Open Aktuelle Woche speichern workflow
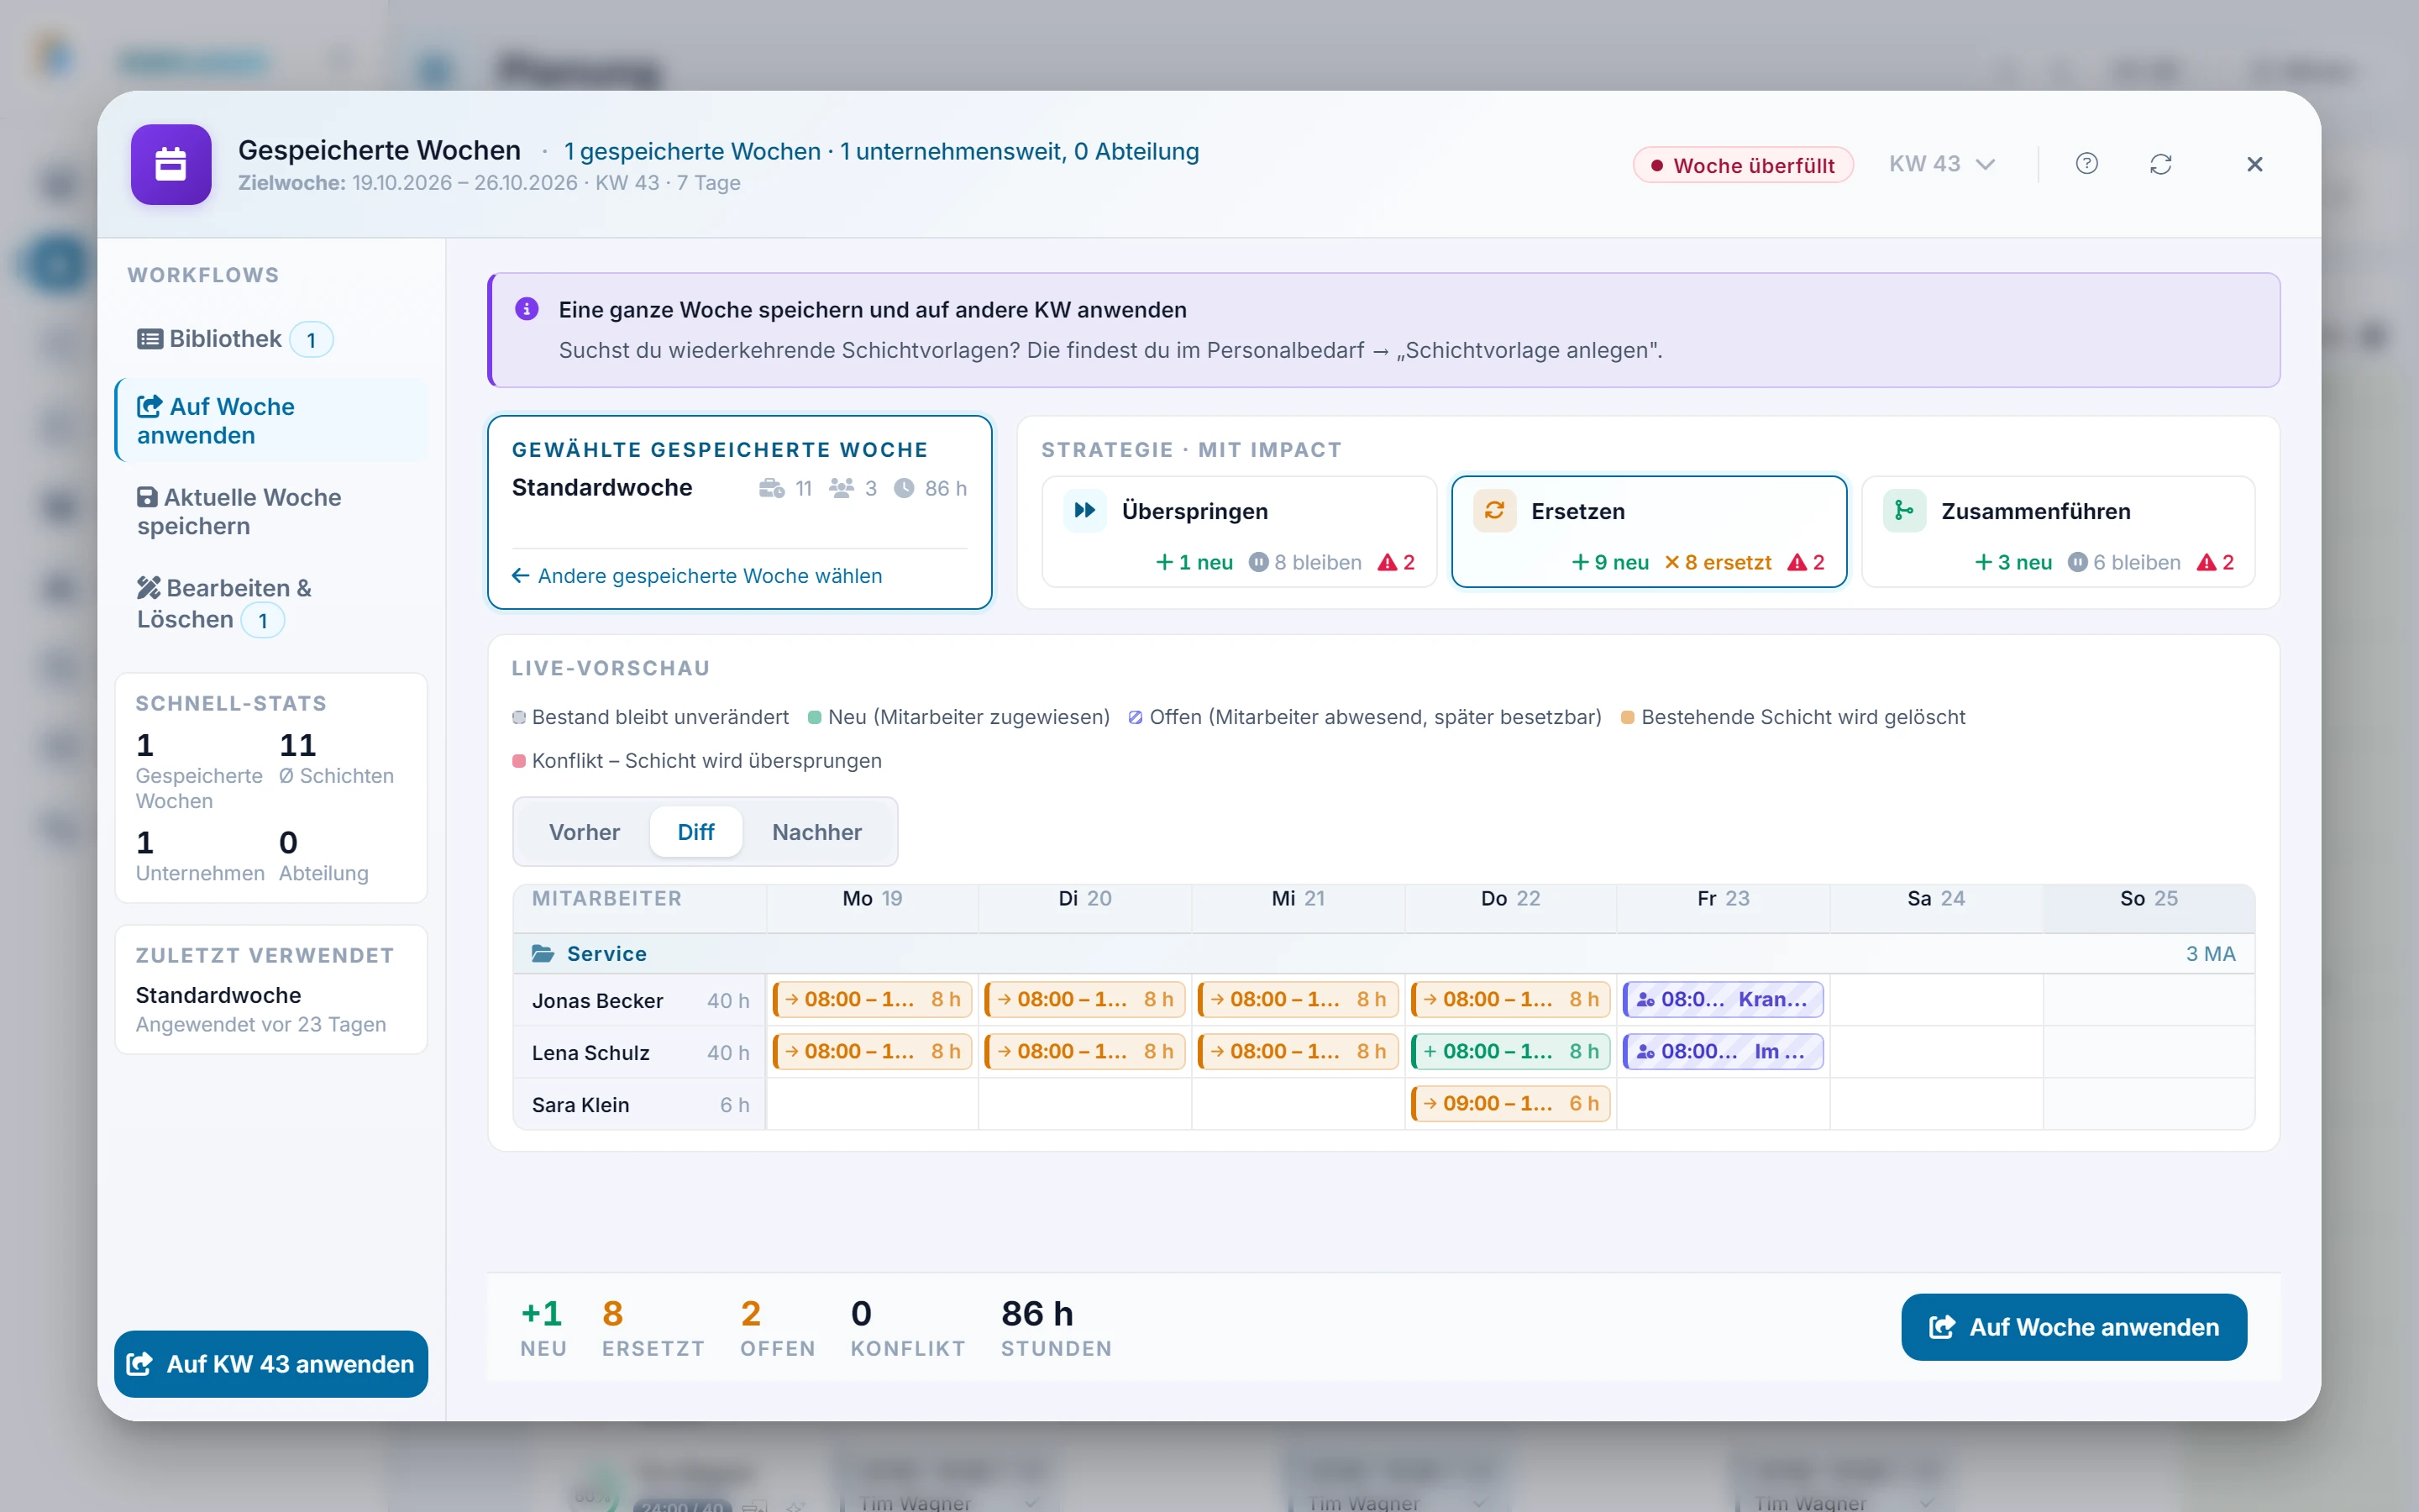The height and width of the screenshot is (1512, 2419). [271, 512]
